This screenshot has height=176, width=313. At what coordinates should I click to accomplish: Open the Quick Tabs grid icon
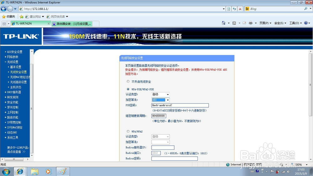4,23
